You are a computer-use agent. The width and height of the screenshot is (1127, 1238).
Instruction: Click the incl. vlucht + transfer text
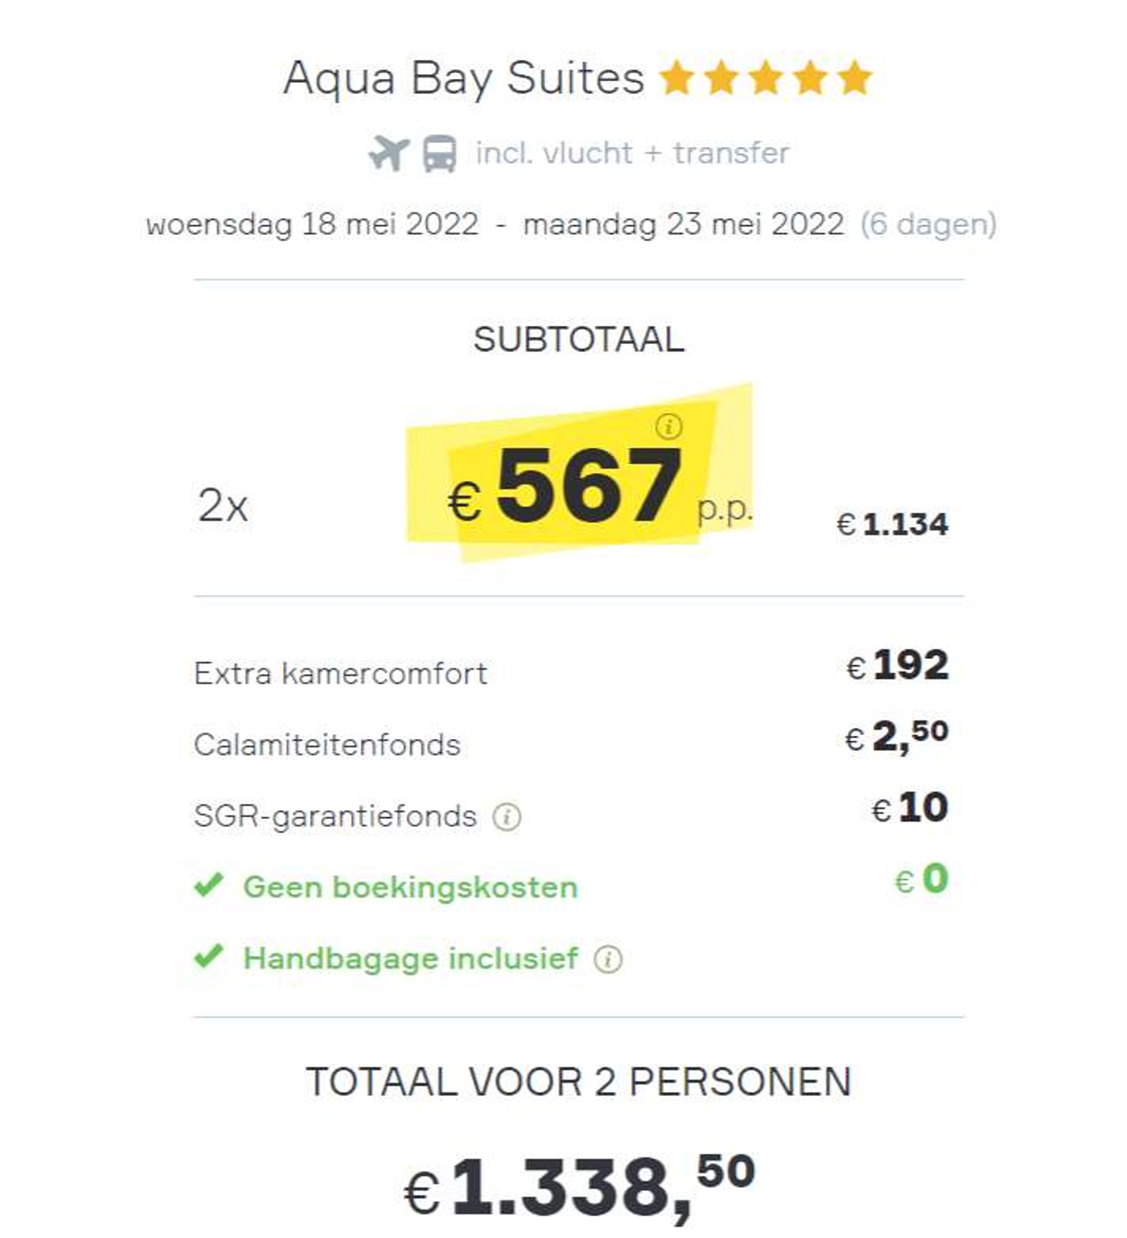[x=632, y=153]
